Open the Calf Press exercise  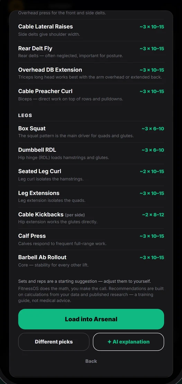pos(91,239)
